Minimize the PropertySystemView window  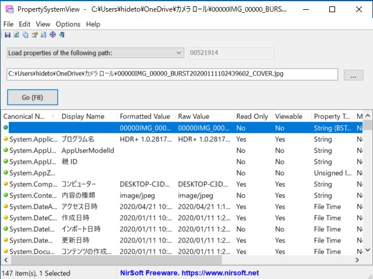(306, 9)
